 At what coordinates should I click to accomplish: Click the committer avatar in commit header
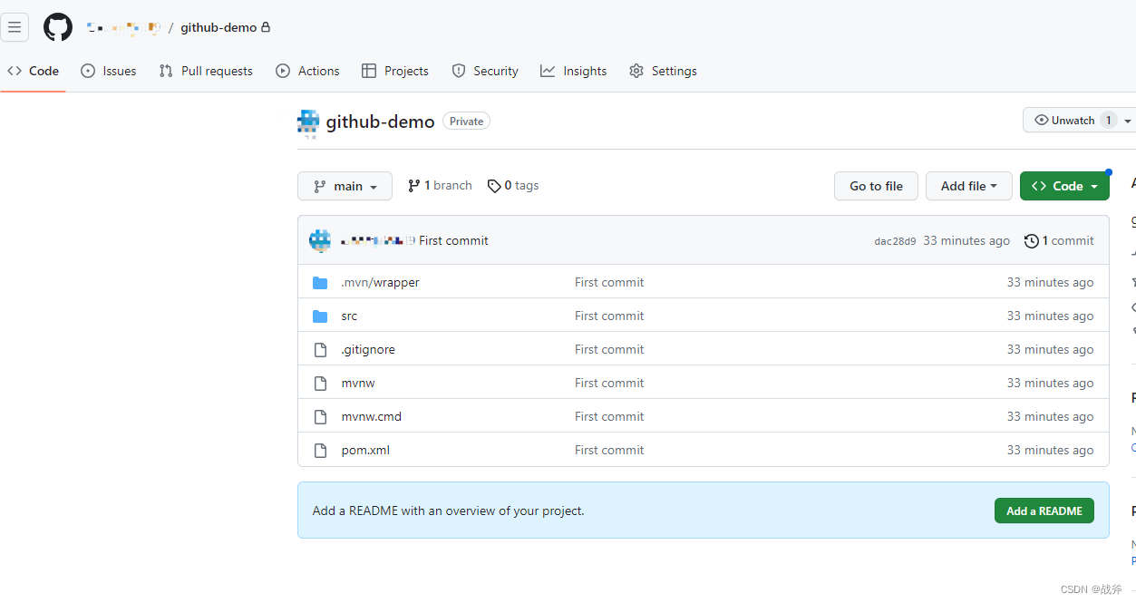[x=320, y=240]
